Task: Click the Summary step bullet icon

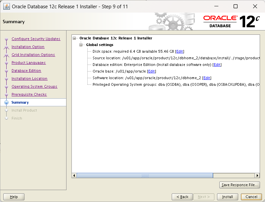Action: (6, 102)
